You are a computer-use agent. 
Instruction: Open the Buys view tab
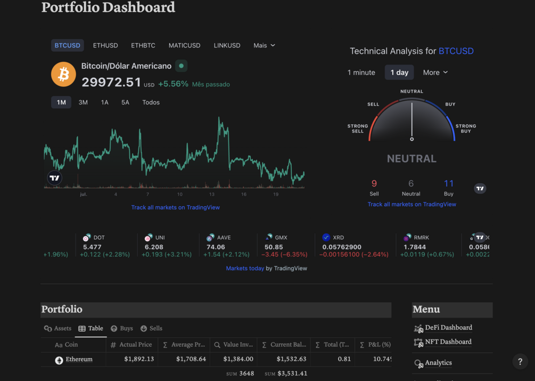coord(122,328)
